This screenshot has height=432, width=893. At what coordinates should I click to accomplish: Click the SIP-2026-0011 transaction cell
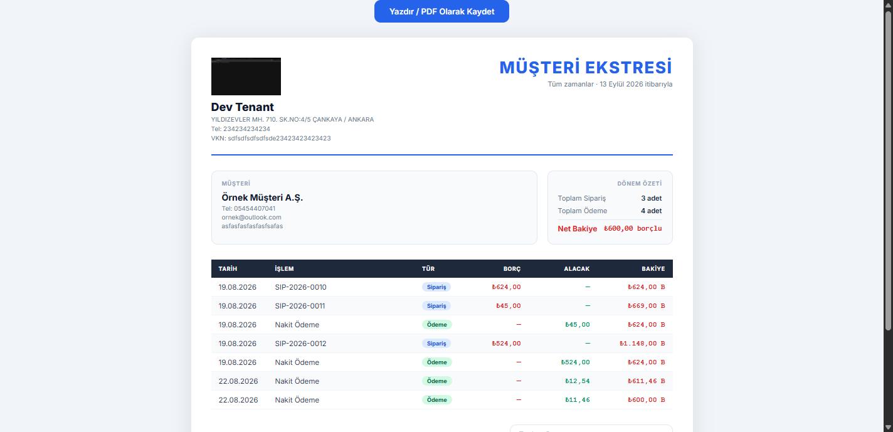[x=300, y=306]
